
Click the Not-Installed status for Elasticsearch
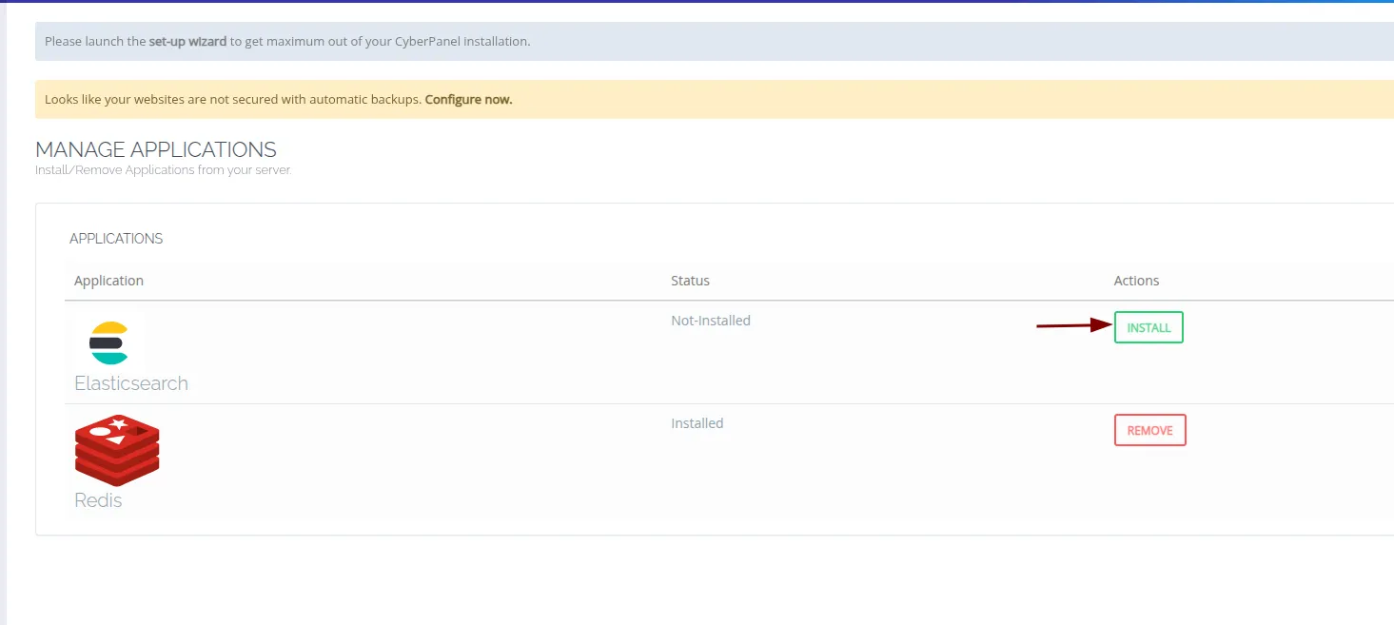click(711, 320)
